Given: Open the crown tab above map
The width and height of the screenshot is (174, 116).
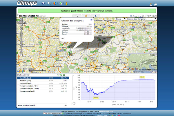Looking at the screenshot, I should pyautogui.click(x=86, y=16).
